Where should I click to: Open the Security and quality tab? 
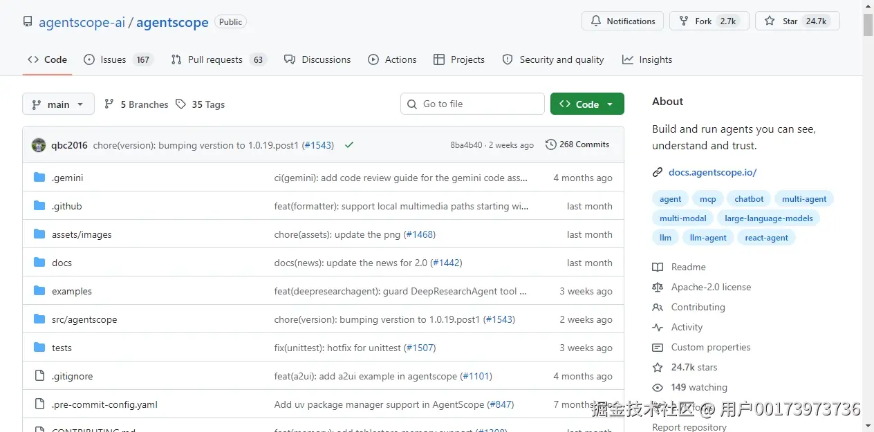coord(553,59)
